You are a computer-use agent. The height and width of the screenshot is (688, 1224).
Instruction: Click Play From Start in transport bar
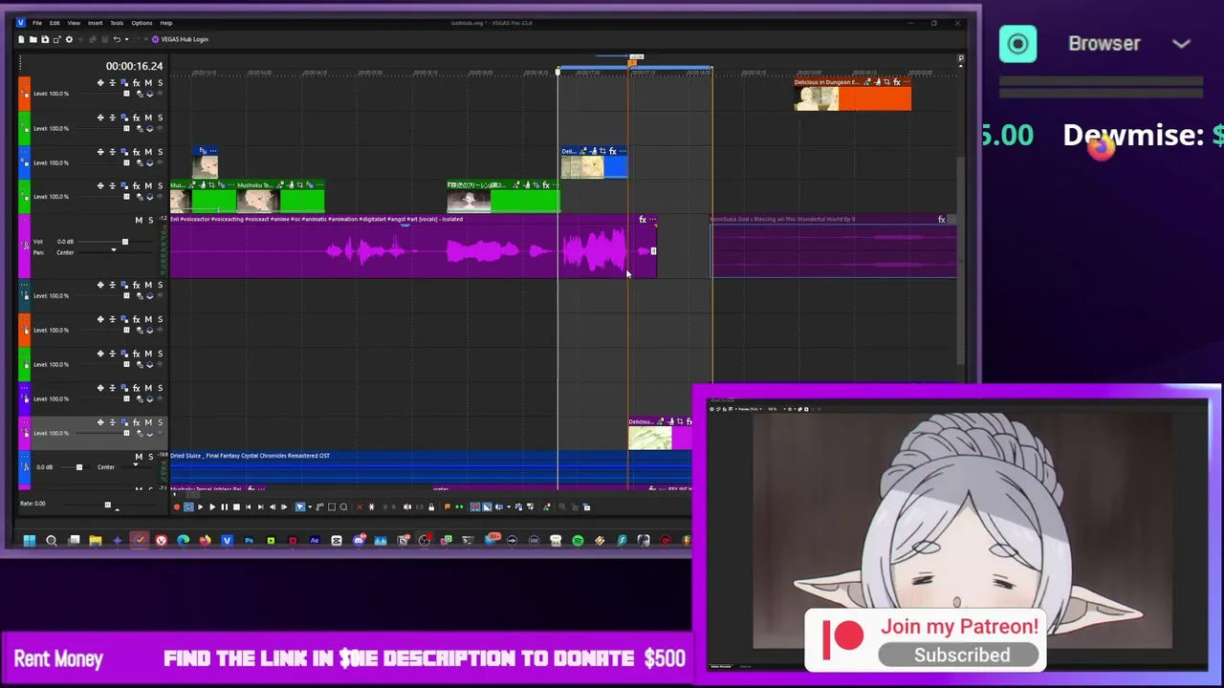201,507
